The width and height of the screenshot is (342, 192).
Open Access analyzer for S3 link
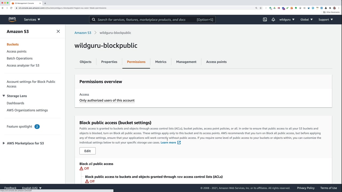point(23,65)
